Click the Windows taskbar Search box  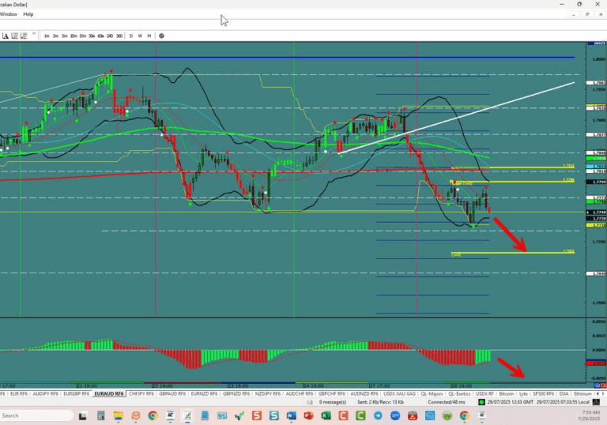(x=36, y=416)
